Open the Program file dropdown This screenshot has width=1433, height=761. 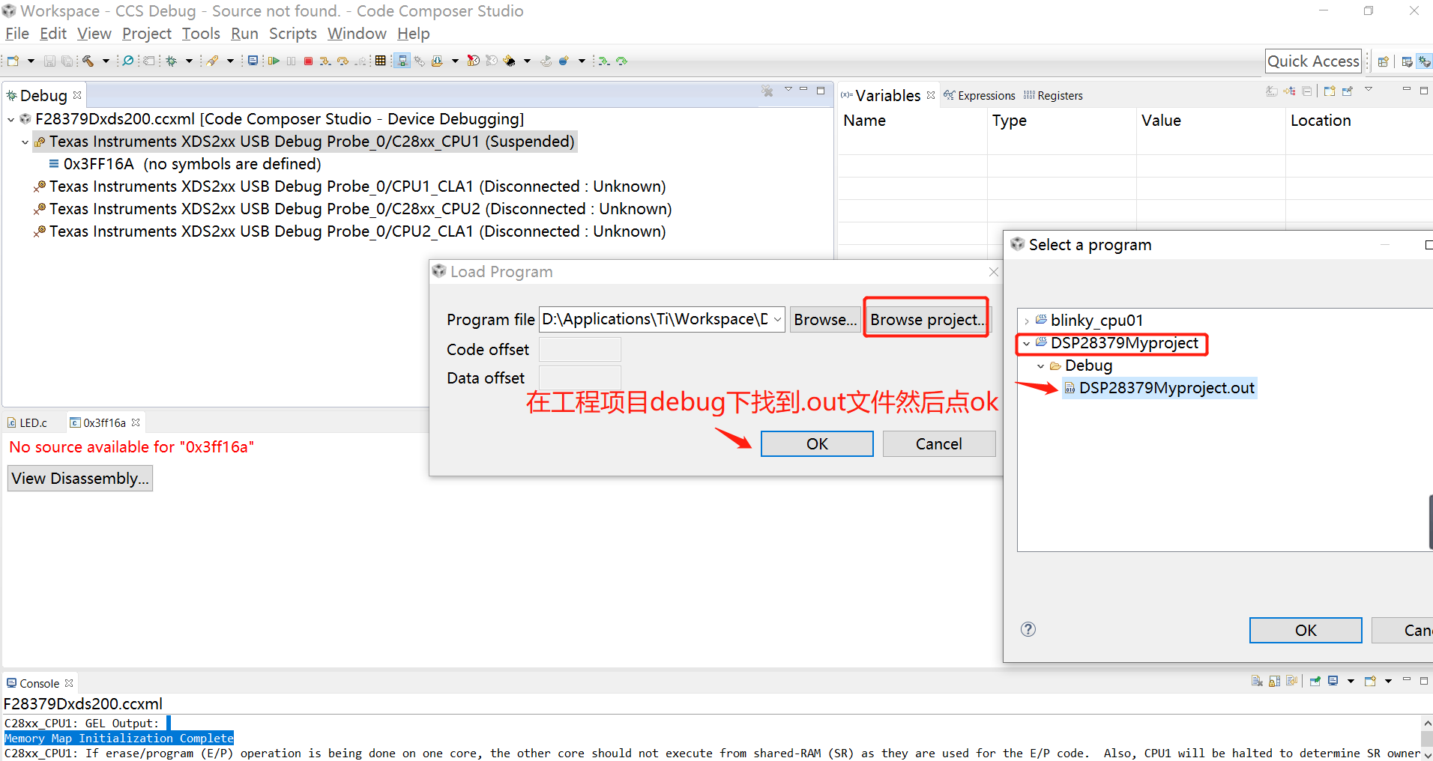click(779, 319)
